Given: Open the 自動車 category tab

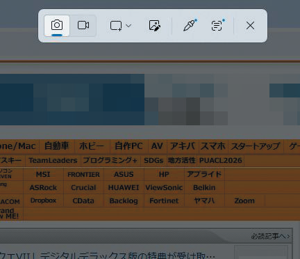Looking at the screenshot, I should click(x=57, y=146).
